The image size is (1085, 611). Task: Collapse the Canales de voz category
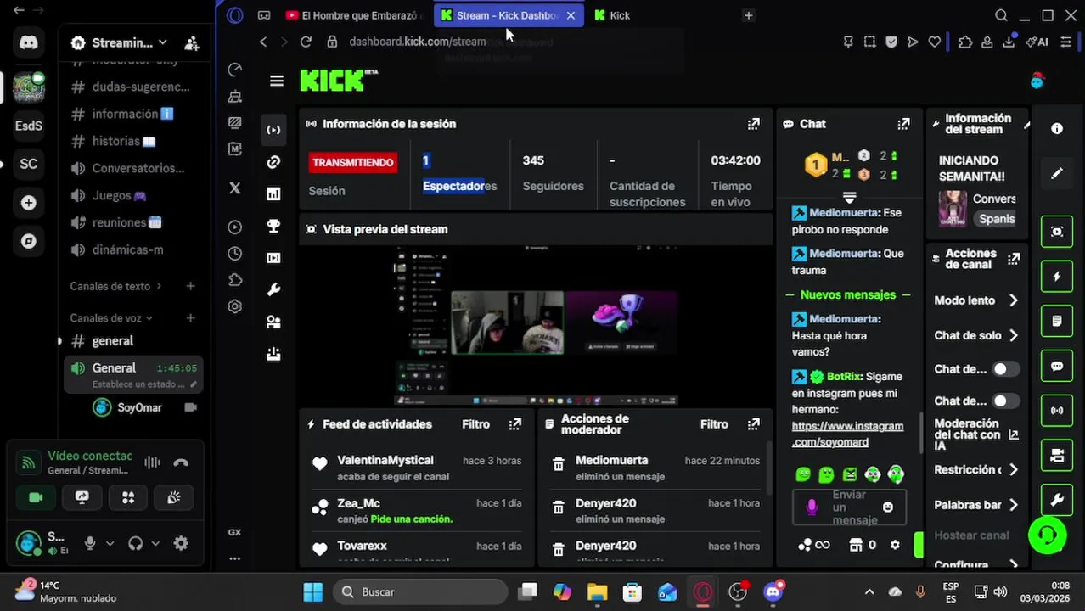(x=110, y=318)
